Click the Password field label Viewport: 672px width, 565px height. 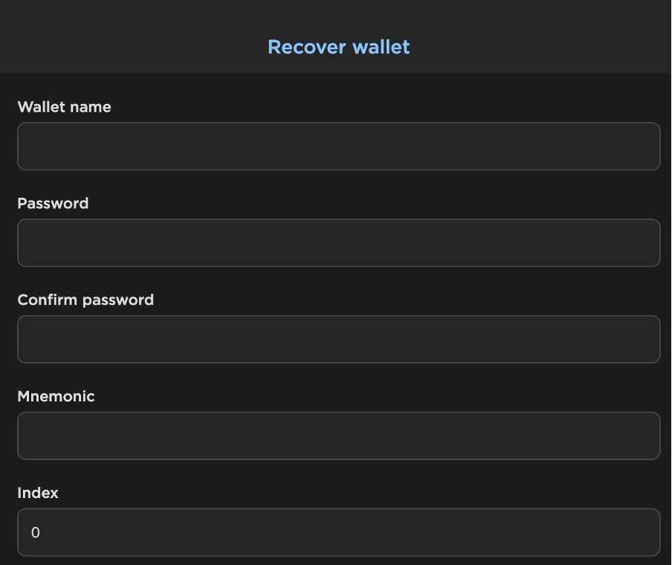pos(53,204)
